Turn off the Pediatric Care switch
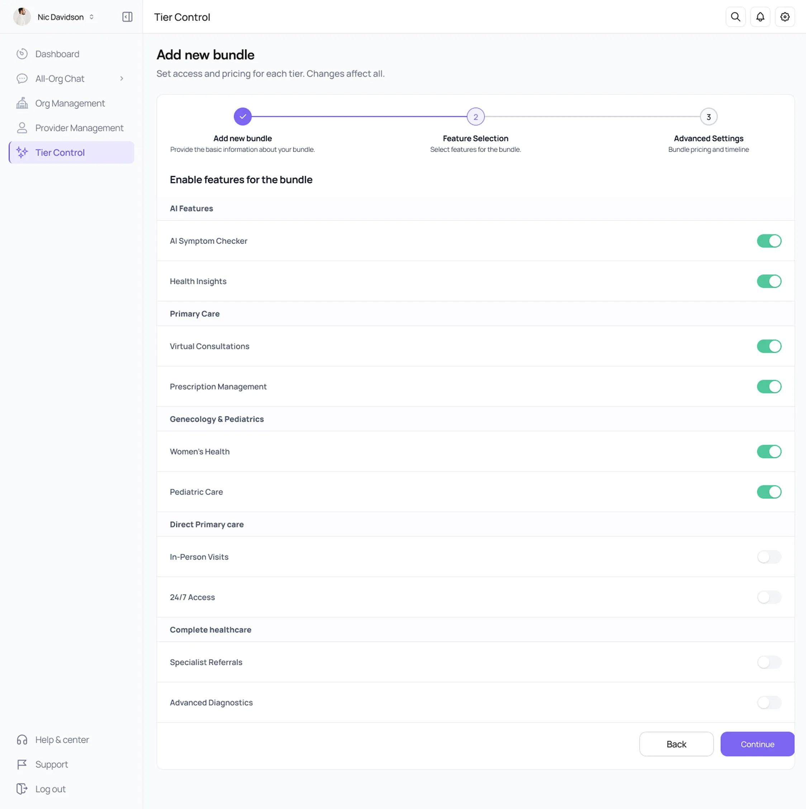Screen dimensions: 806x809 point(769,492)
